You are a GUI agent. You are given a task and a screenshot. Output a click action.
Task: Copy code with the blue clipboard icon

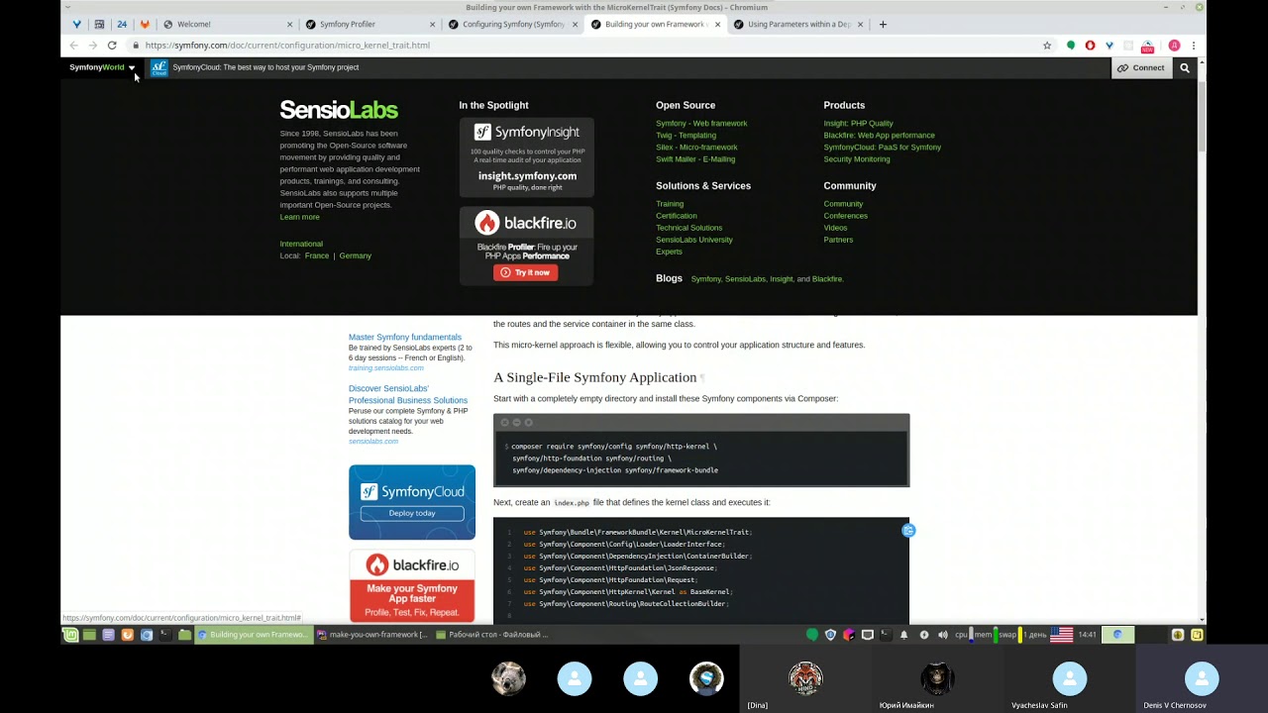point(908,531)
